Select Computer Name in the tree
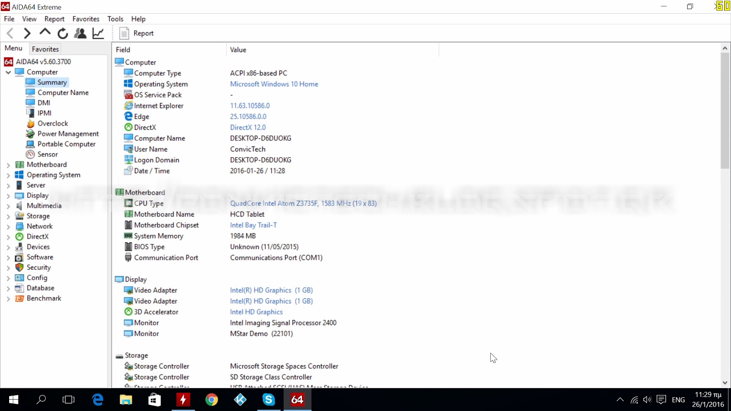Image resolution: width=731 pixels, height=411 pixels. [x=63, y=93]
